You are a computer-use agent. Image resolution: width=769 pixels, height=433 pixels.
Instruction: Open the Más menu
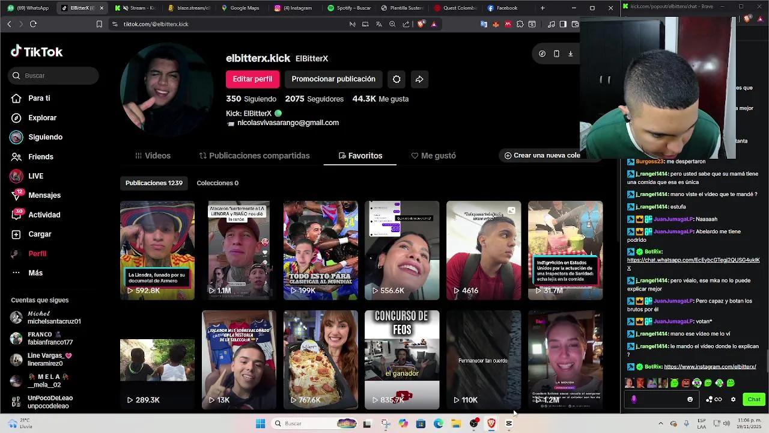pos(28,272)
